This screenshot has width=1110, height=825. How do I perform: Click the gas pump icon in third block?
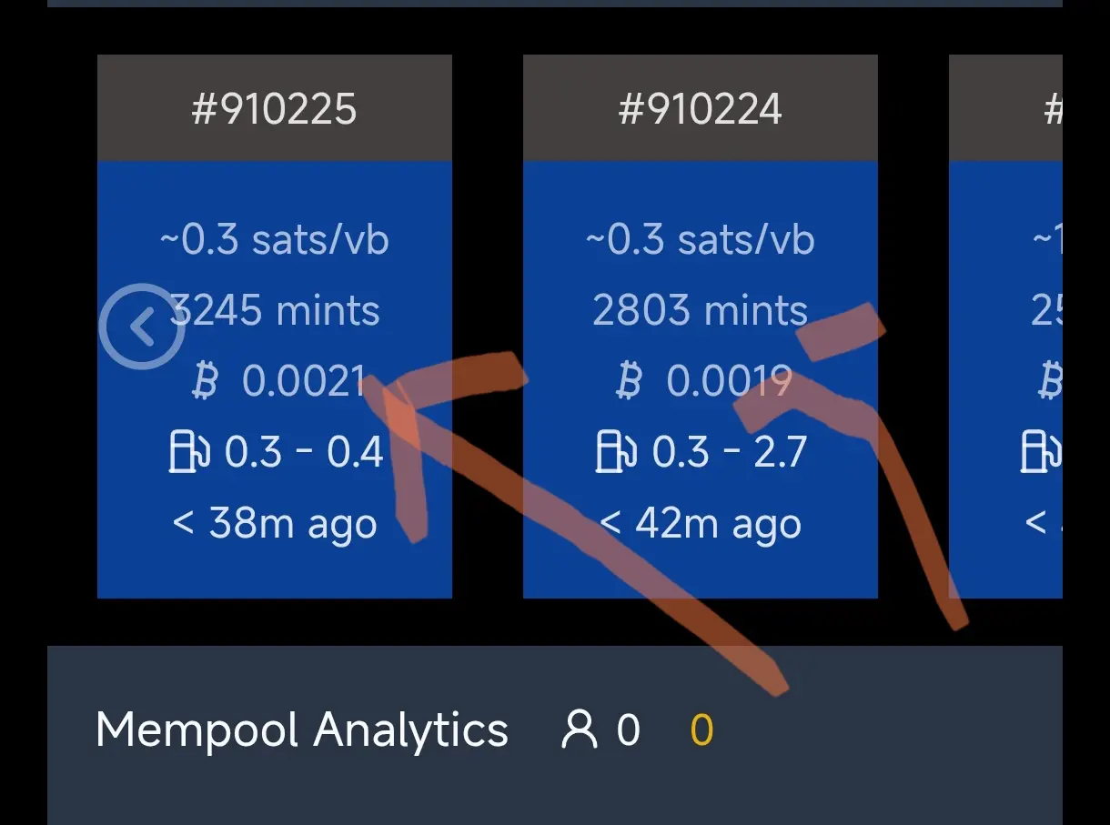1042,452
